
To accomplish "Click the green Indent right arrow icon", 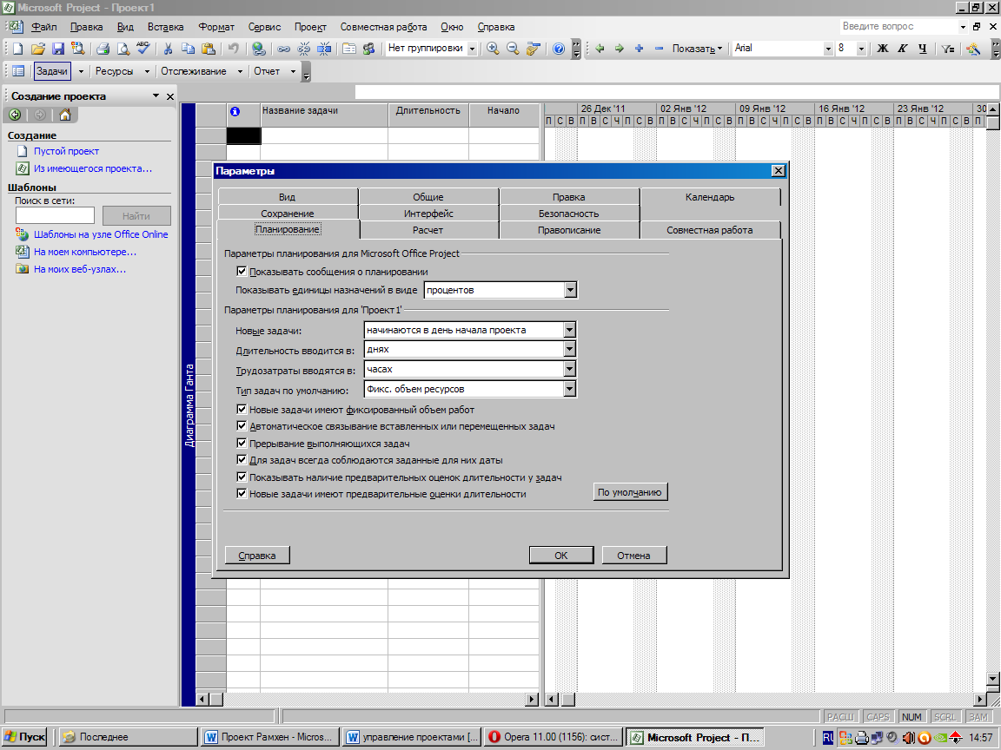I will pos(620,49).
